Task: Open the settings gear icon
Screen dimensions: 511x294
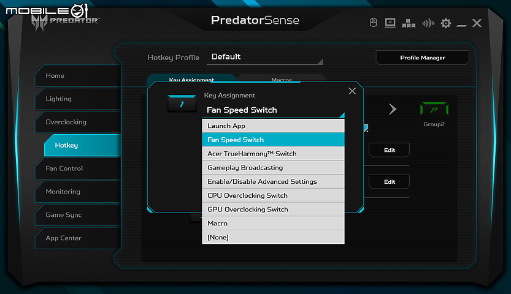Action: (446, 23)
